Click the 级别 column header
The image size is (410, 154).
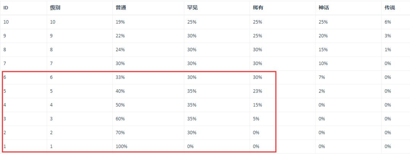[x=55, y=8]
